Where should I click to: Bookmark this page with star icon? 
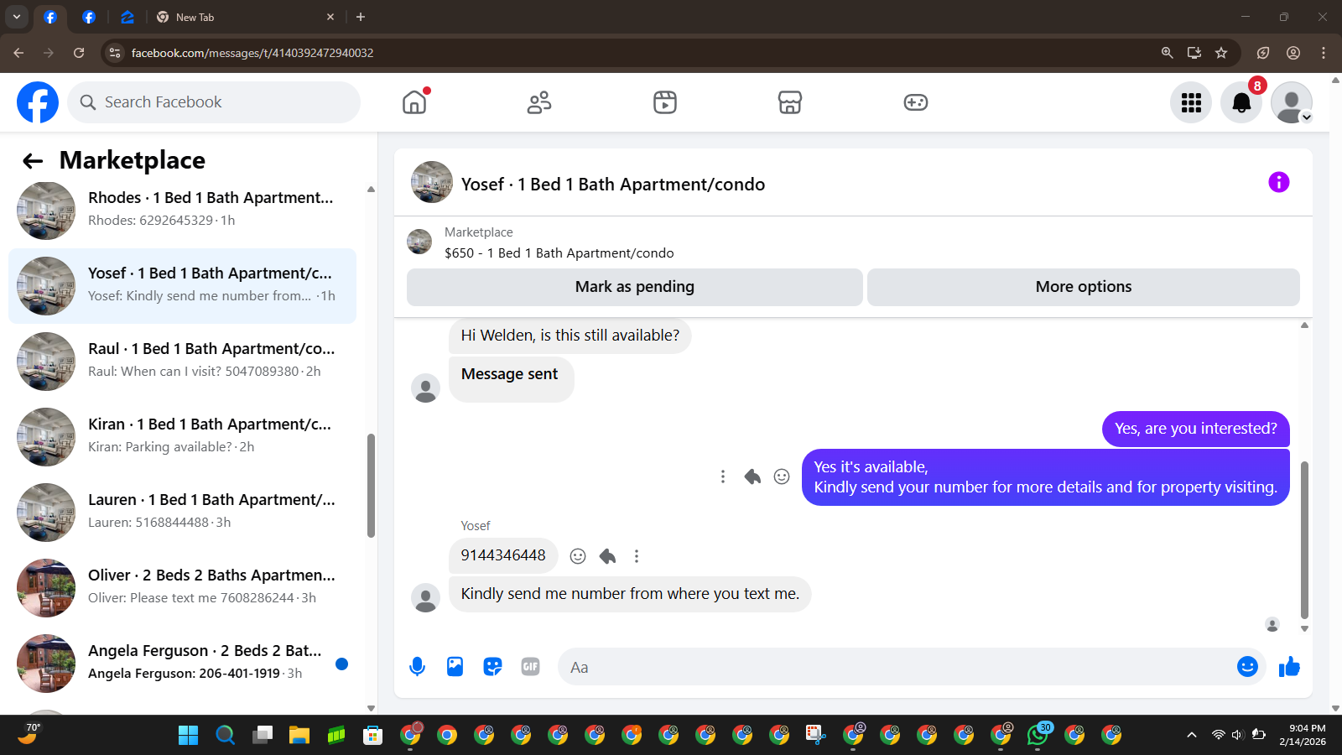point(1221,53)
